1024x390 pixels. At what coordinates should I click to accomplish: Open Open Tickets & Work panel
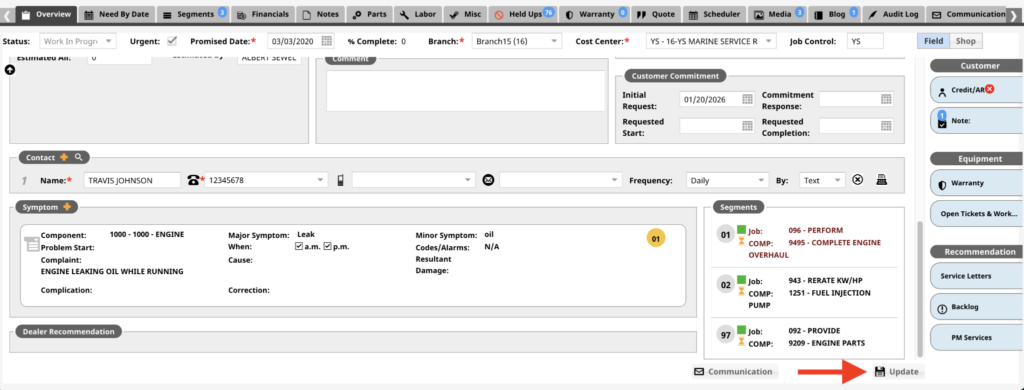(976, 214)
